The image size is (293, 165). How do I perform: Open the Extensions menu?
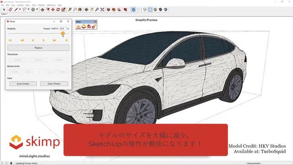click(x=51, y=5)
